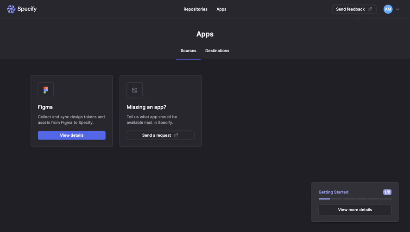This screenshot has width=410, height=232.
Task: Click the Missing an app? heading
Action: (146, 107)
